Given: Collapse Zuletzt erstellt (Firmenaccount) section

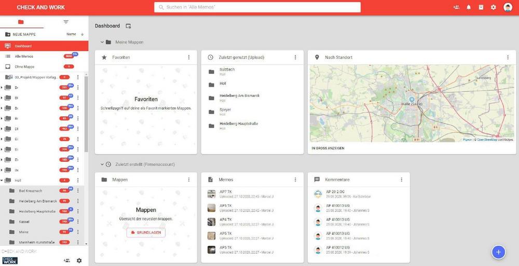Looking at the screenshot, I should coord(102,164).
